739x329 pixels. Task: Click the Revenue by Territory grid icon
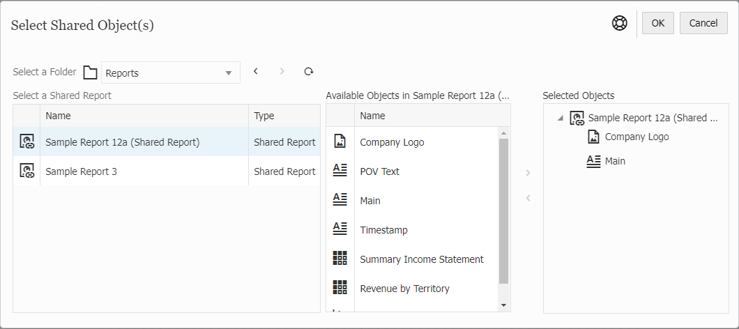(x=340, y=288)
